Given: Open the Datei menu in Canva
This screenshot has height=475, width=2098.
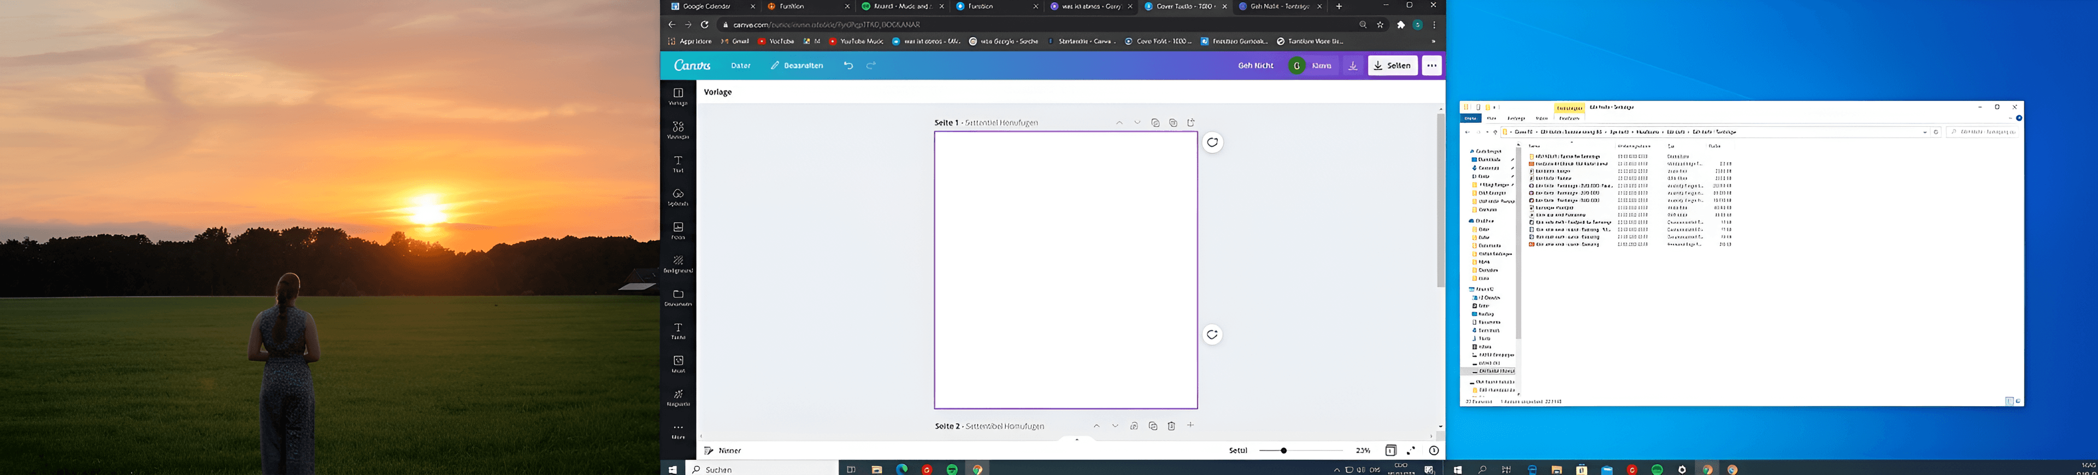Looking at the screenshot, I should point(740,65).
